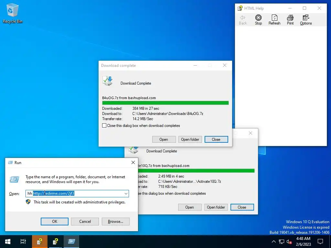
Task: Open folder for the B4uOG.7z download
Action: point(190,139)
